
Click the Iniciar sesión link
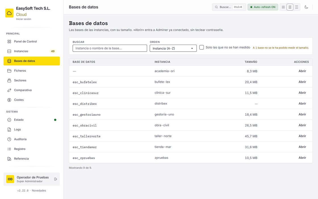point(24,19)
